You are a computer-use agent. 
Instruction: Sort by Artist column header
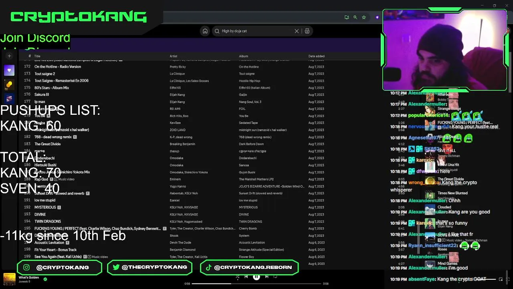174,56
